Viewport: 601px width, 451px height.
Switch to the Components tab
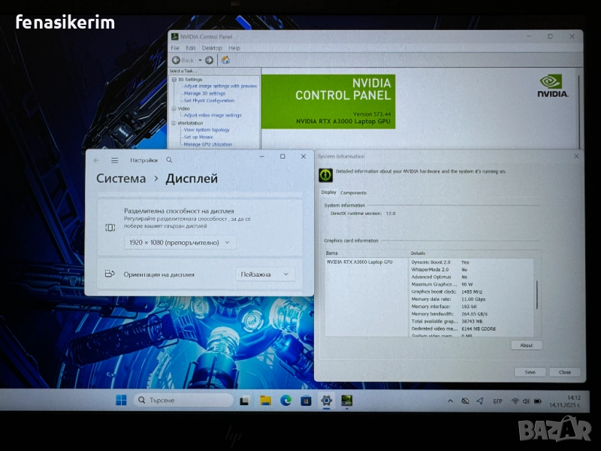tap(354, 193)
